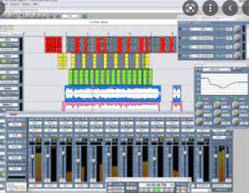Screen dimensions: 249x193
Task: Turn the fourth knob in the top-right panel
Action: coord(237,56)
